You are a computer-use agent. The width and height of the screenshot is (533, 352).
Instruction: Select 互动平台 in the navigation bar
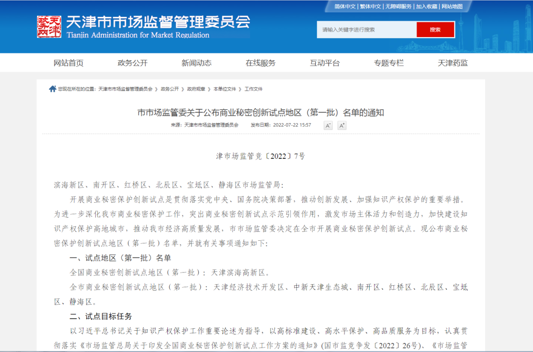(324, 62)
